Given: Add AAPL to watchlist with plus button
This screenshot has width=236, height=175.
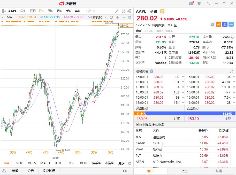Looking at the screenshot, I should coord(231,24).
